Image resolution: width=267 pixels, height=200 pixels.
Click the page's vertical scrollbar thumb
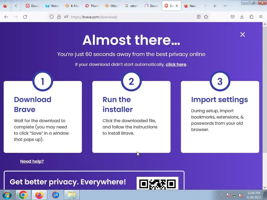(265, 90)
